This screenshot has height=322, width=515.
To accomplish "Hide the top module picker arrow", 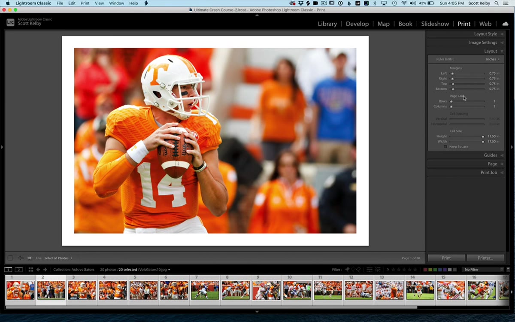I will point(257,15).
